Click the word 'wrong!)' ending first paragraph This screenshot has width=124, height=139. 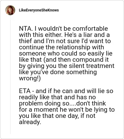(x=30, y=78)
